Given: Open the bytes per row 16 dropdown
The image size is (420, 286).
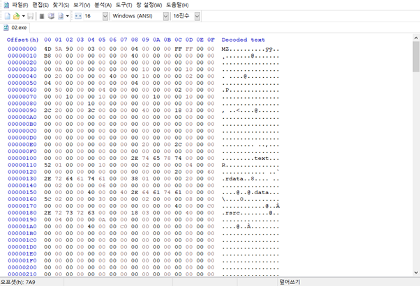Looking at the screenshot, I should 105,16.
